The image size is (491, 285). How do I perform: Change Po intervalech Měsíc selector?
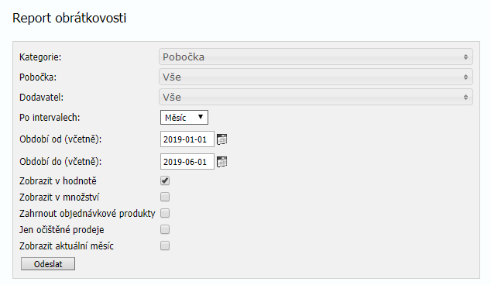(184, 118)
